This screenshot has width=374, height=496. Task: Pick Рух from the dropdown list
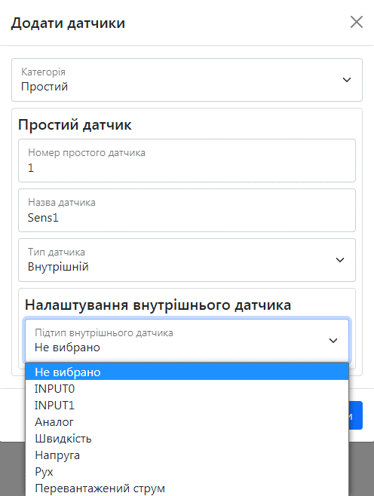[187, 472]
